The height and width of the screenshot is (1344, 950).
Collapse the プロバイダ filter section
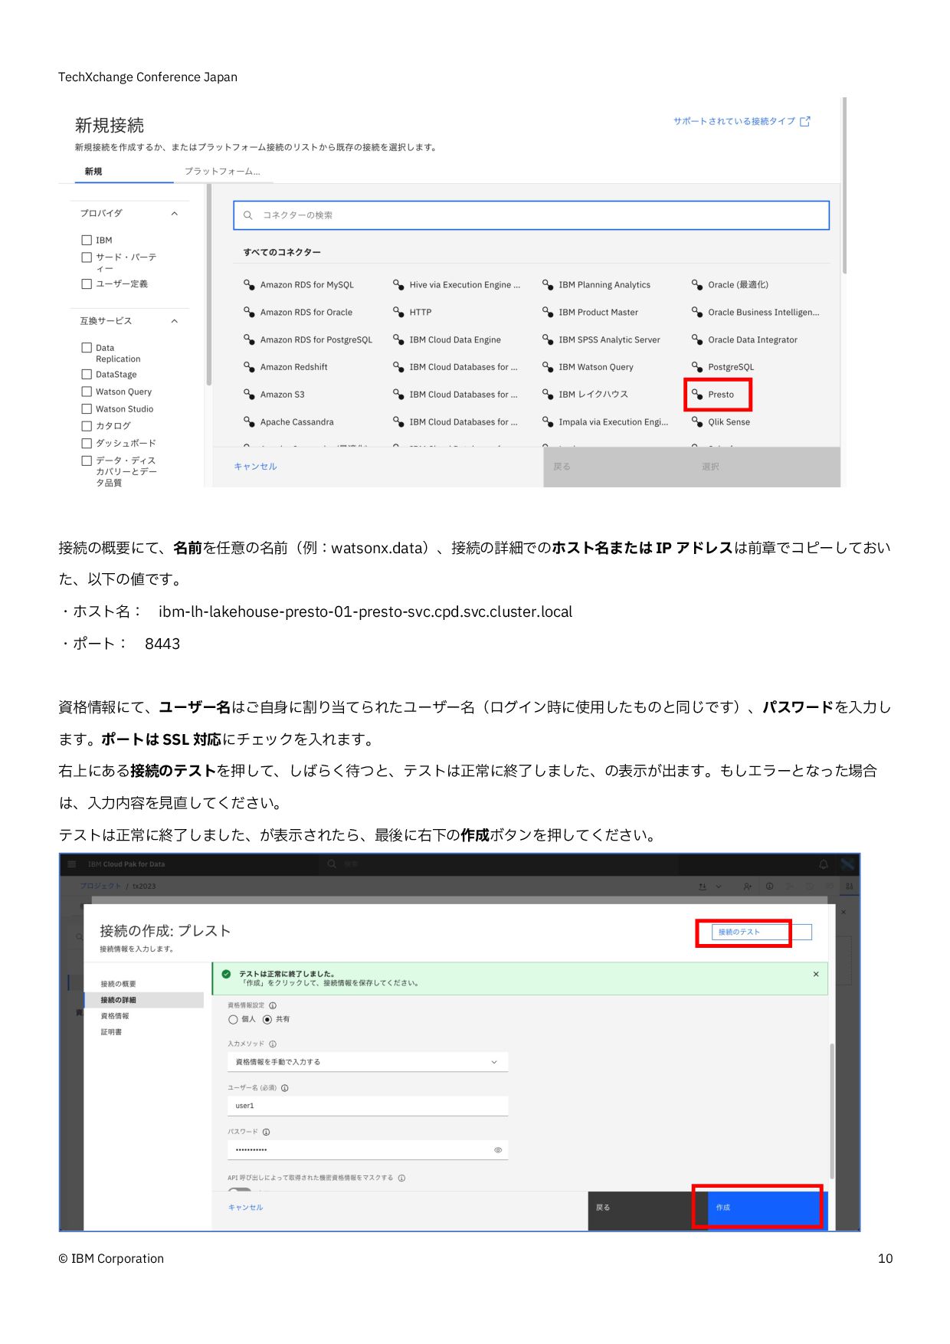coord(174,214)
